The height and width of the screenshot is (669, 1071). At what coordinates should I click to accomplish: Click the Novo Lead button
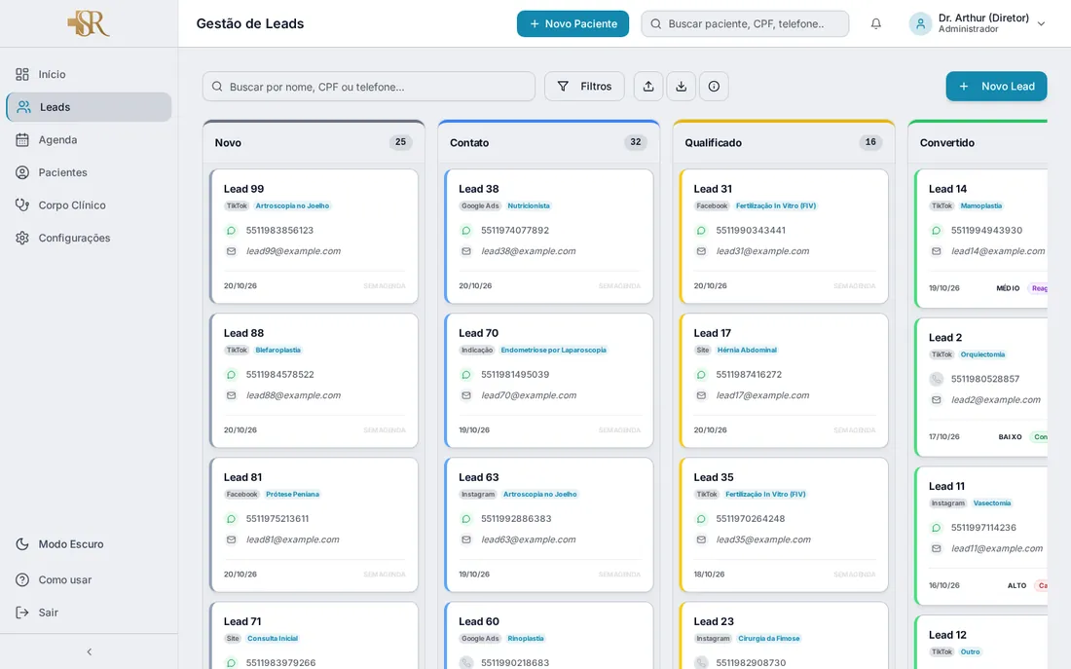coord(996,86)
